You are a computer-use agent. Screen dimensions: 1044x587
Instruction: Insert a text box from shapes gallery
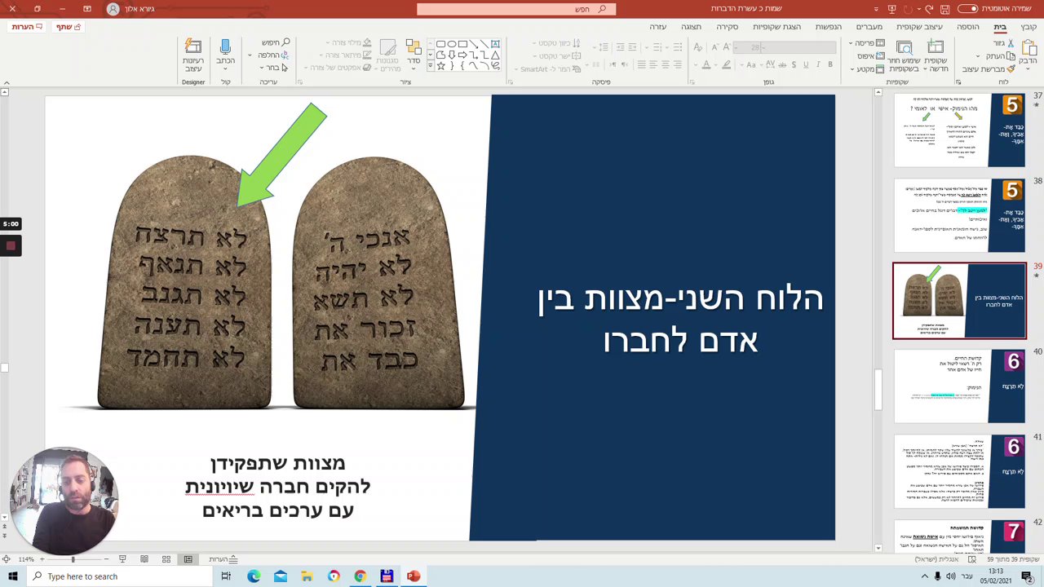click(495, 44)
